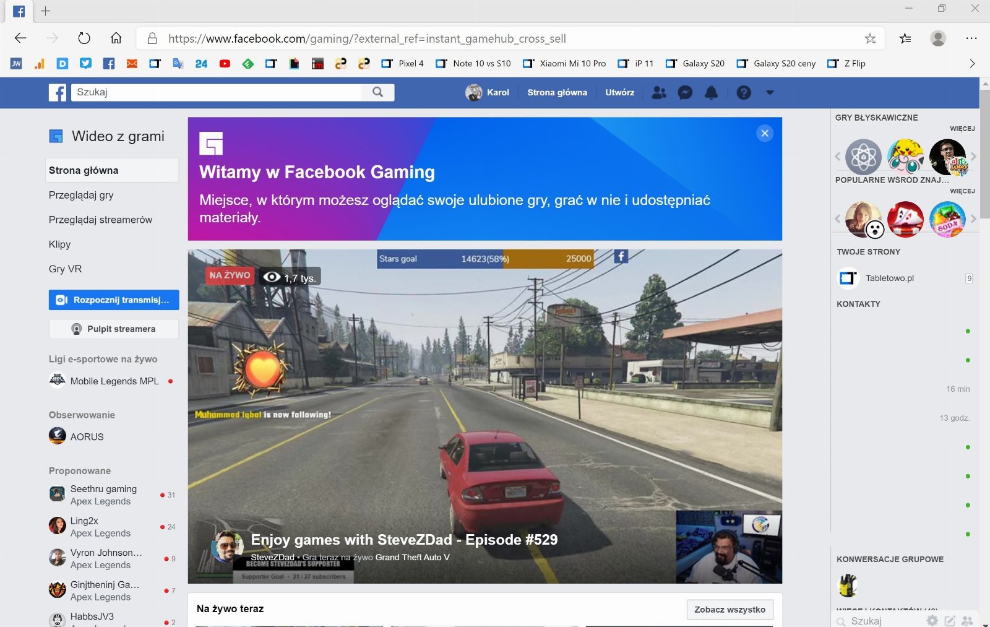Click the Wideo z grami gaming icon
The height and width of the screenshot is (627, 990).
click(56, 136)
